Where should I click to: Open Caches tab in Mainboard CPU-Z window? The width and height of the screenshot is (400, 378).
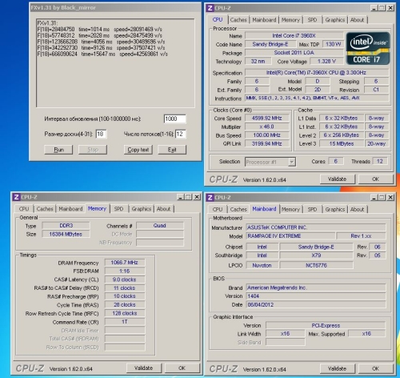pyautogui.click(x=238, y=209)
